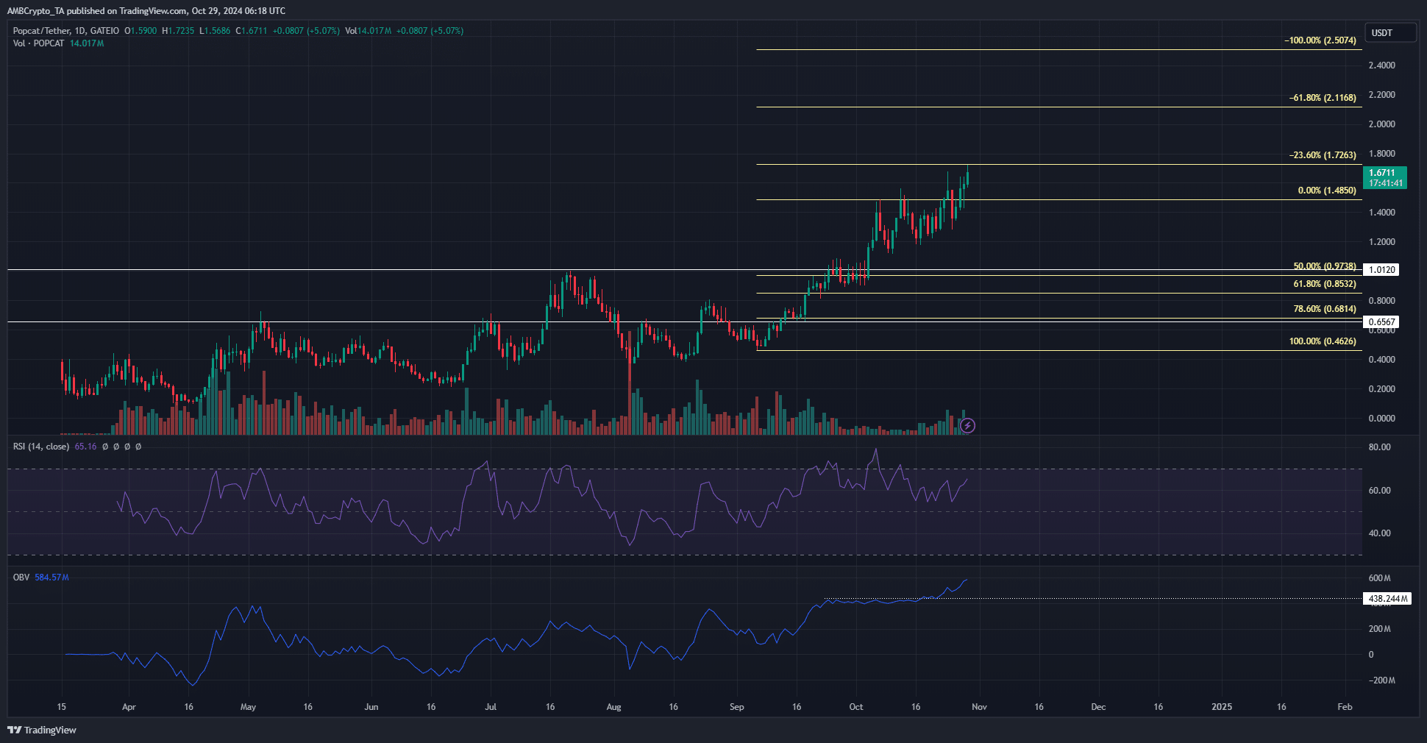Click the Dec label on the time axis
Image resolution: width=1427 pixels, height=743 pixels.
[1098, 707]
